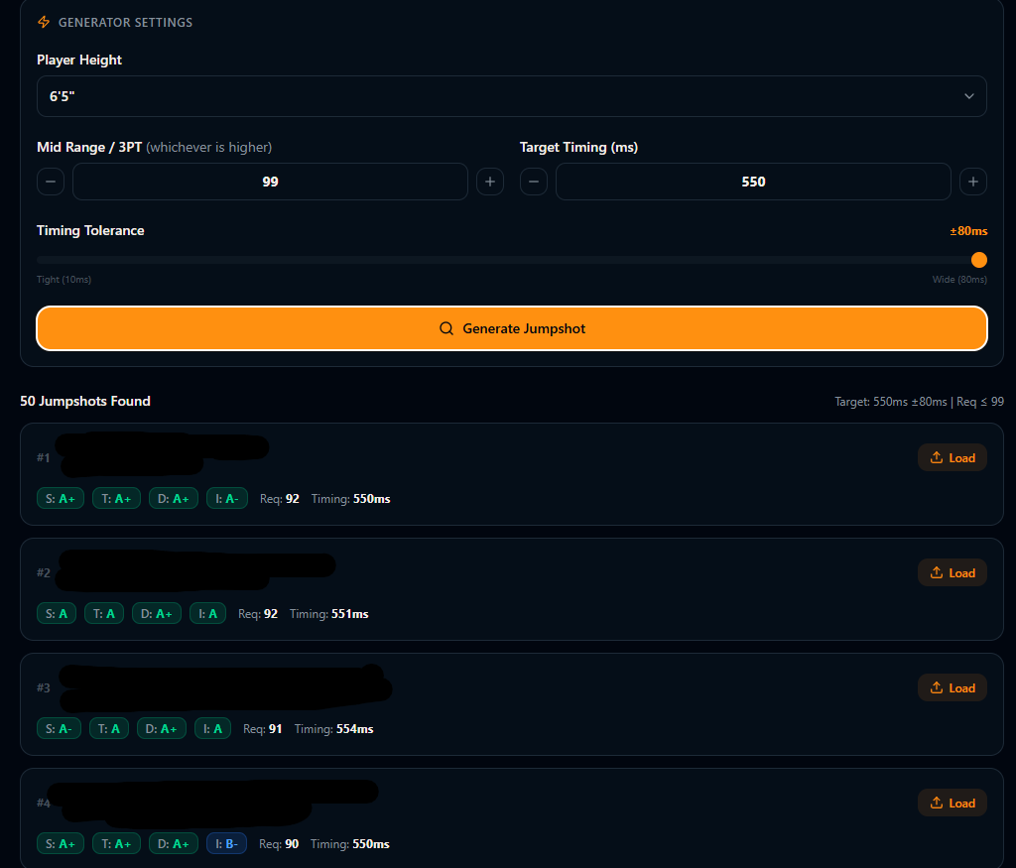Load jumpshot #2
Image resolution: width=1016 pixels, height=868 pixels.
pyautogui.click(x=952, y=572)
